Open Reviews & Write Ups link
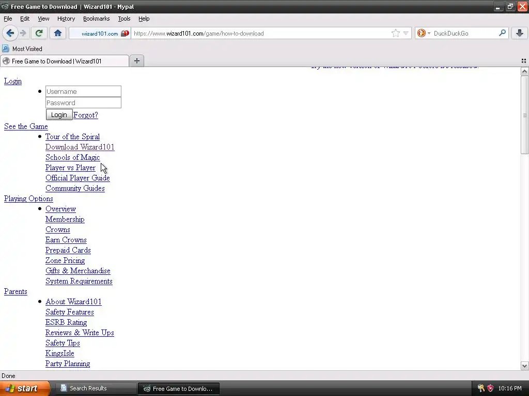529x396 pixels. 80,333
